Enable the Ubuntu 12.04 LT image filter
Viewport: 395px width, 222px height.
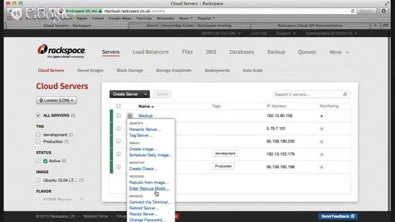pos(38,180)
